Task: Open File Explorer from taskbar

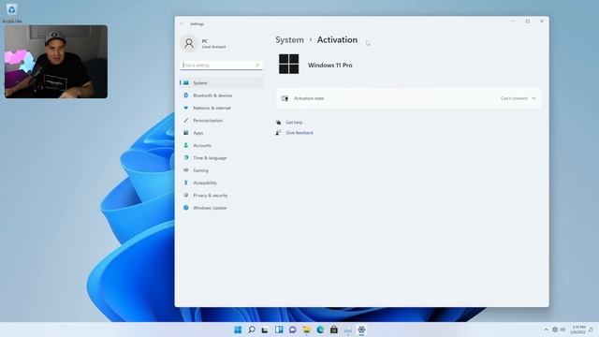Action: [x=306, y=330]
